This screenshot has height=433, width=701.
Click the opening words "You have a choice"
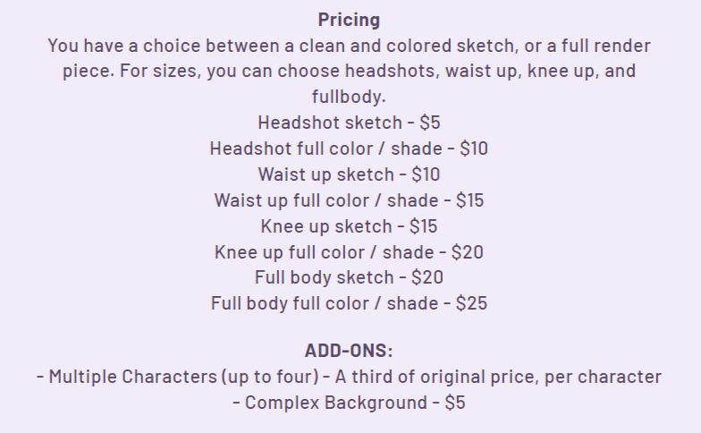click(x=107, y=46)
